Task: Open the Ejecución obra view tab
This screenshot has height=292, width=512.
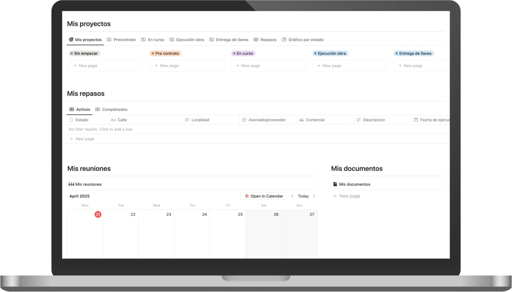Action: pyautogui.click(x=187, y=40)
